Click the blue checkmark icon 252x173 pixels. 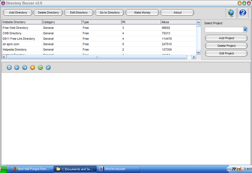48,67
